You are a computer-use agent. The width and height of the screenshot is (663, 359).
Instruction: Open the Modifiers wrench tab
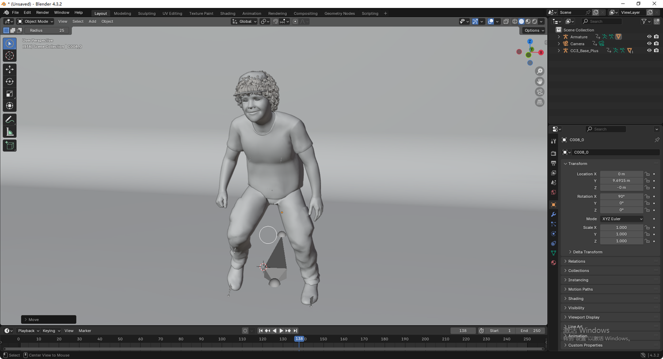(553, 214)
